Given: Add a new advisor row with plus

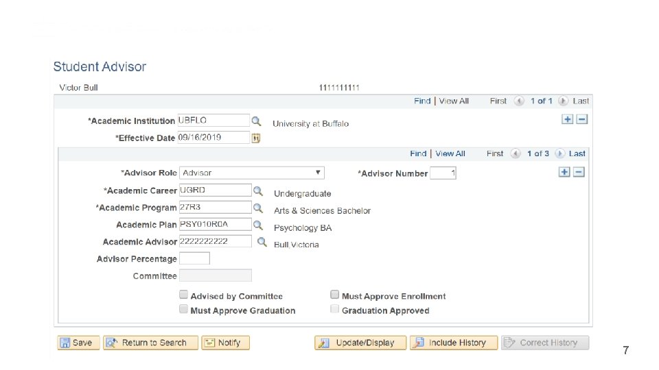Looking at the screenshot, I should click(x=564, y=172).
